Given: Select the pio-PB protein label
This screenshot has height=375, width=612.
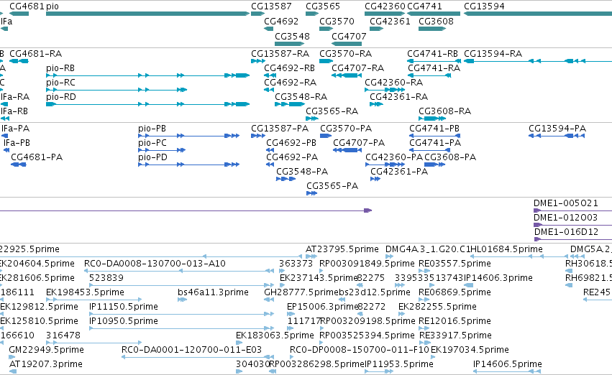Looking at the screenshot, I should [x=152, y=129].
